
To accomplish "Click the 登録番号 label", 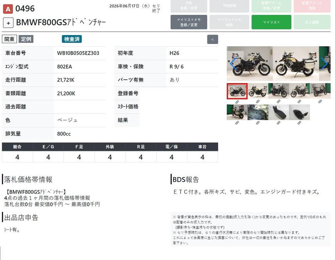I will coord(128,93).
